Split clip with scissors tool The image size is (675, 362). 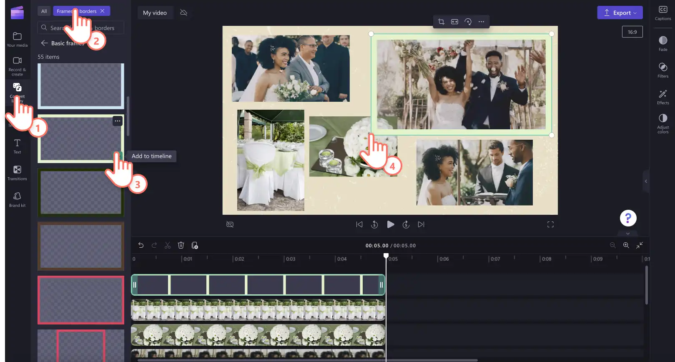pos(168,245)
